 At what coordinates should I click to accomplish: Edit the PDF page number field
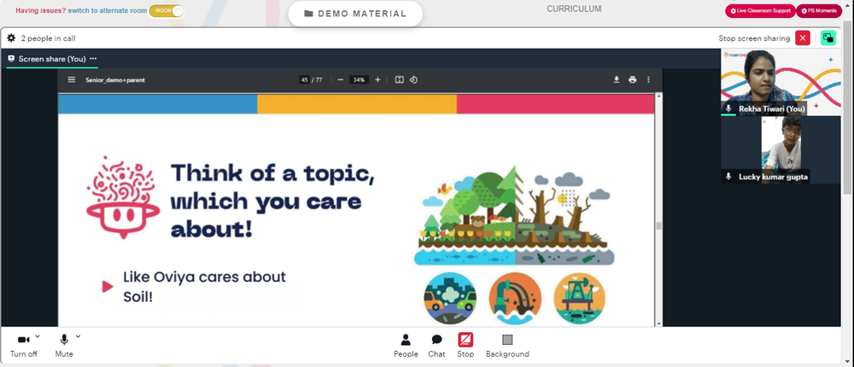pos(305,79)
